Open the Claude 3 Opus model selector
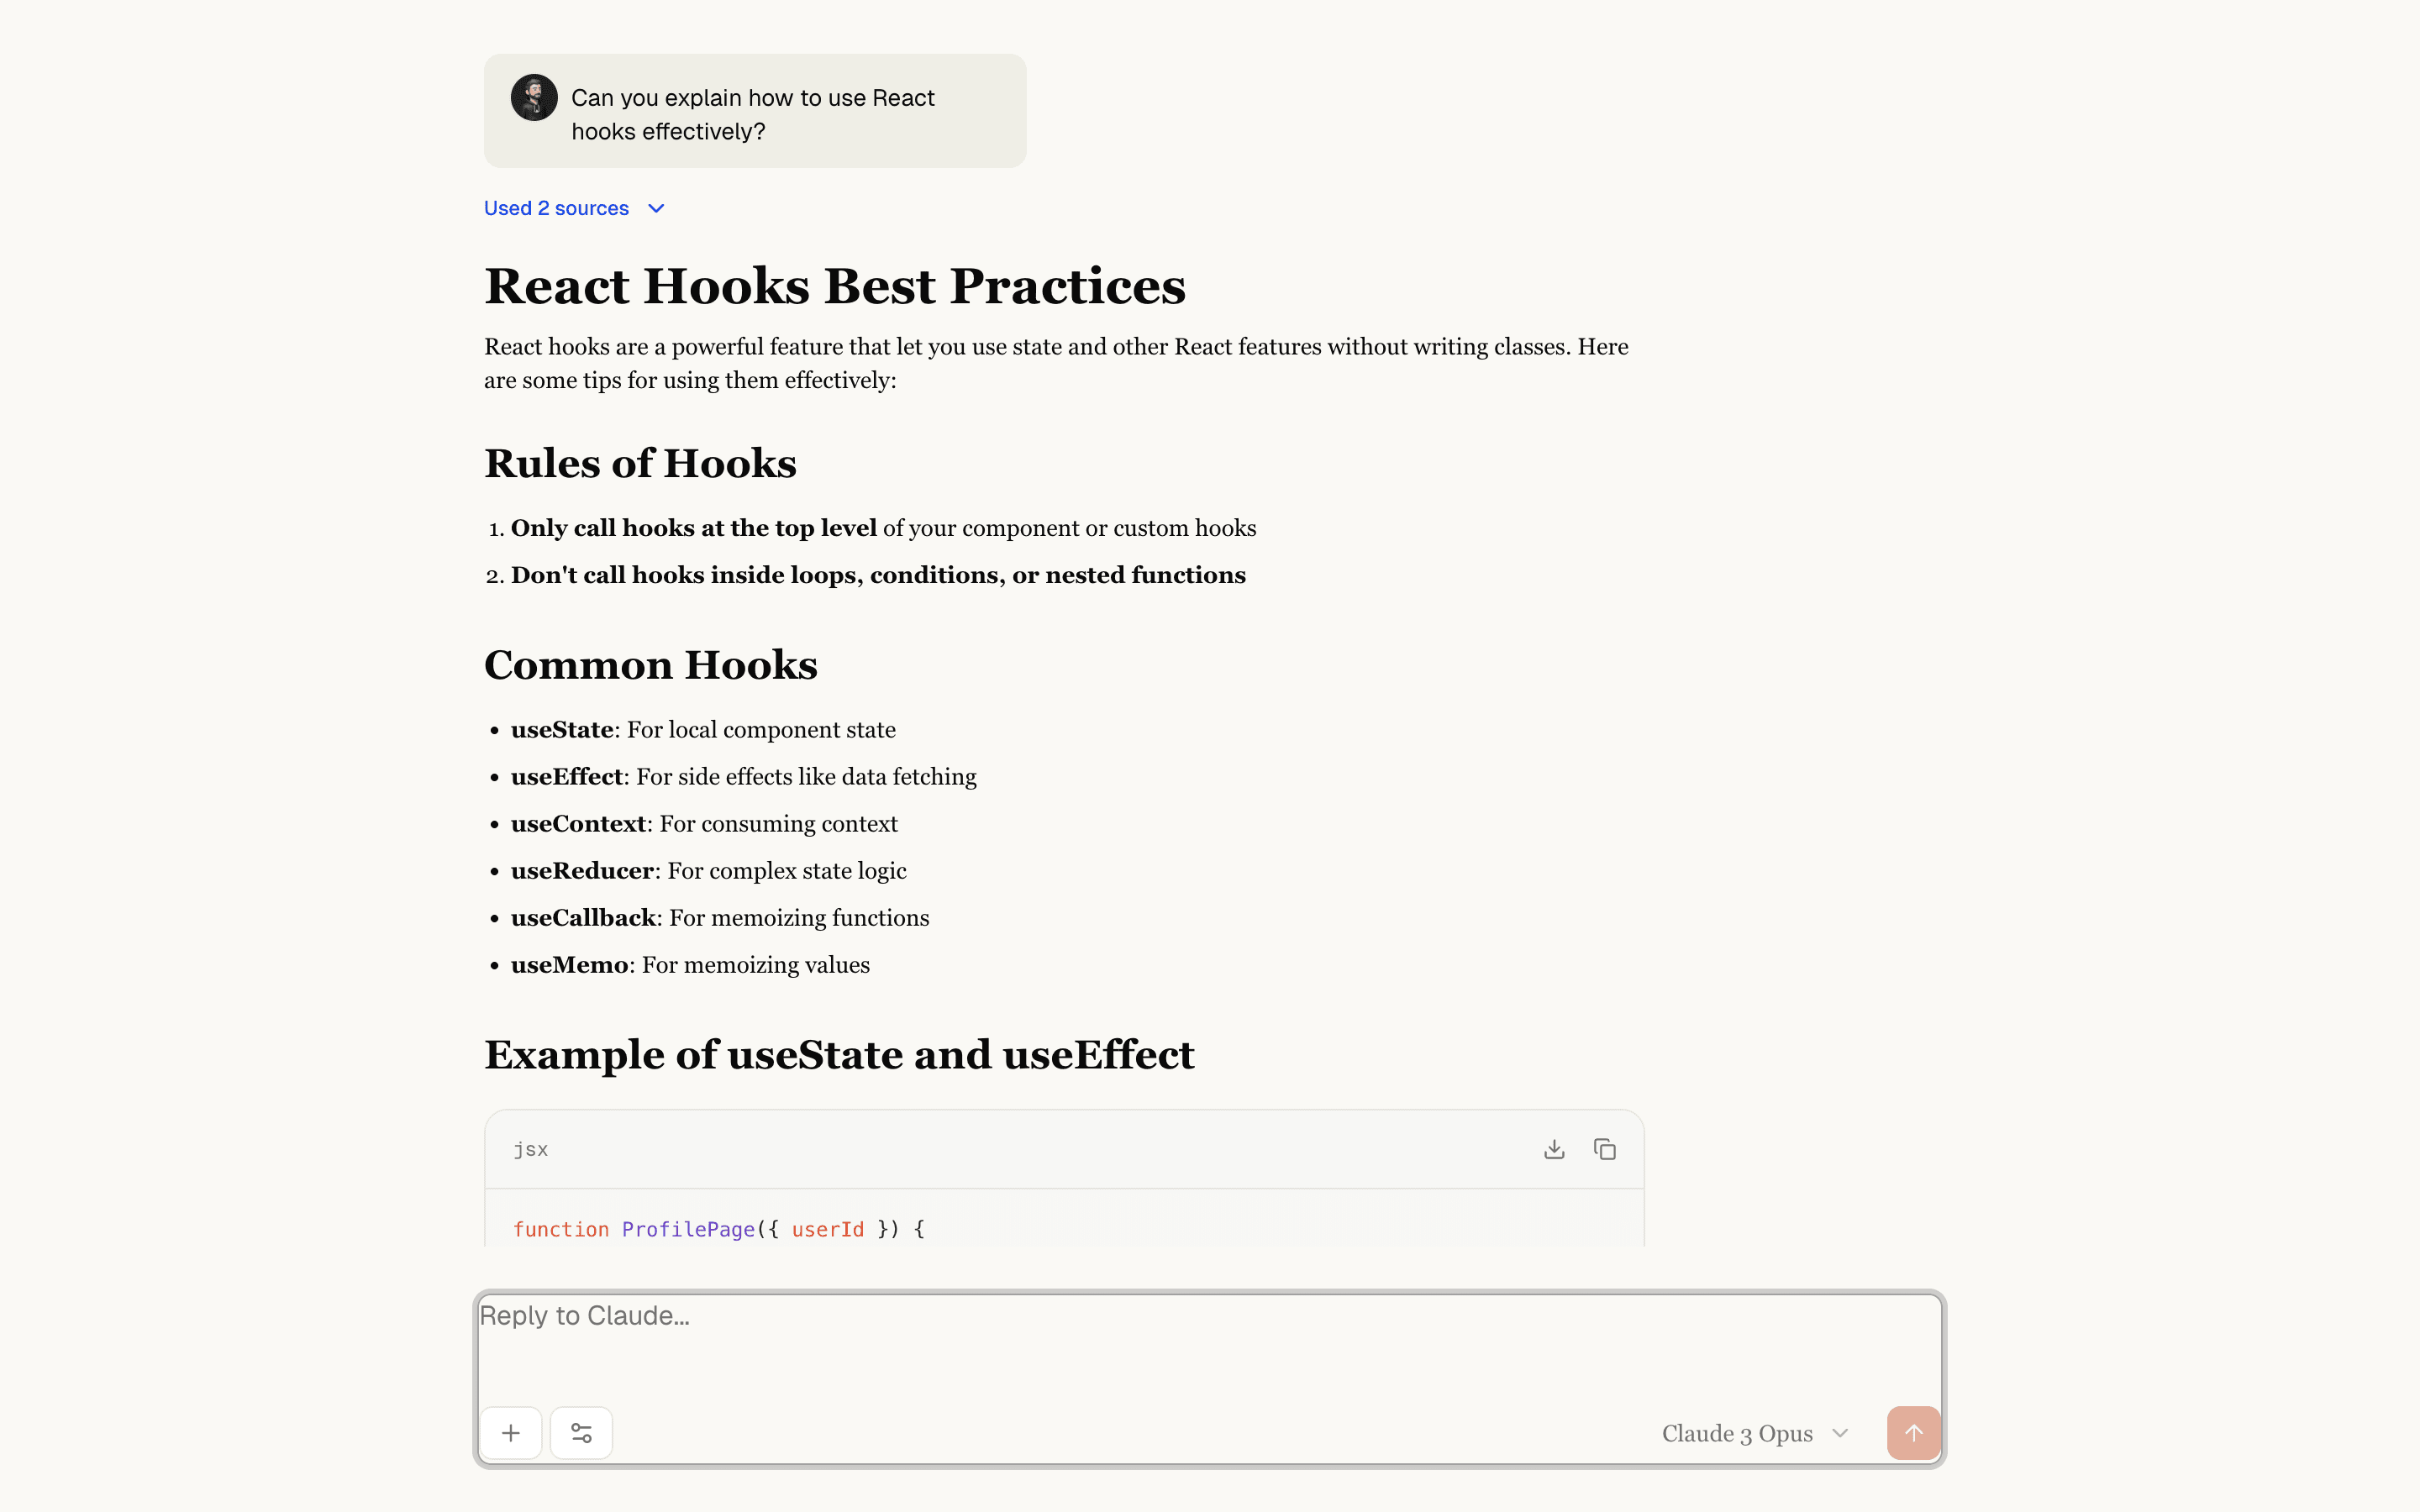Image resolution: width=2420 pixels, height=1512 pixels. [1737, 1433]
